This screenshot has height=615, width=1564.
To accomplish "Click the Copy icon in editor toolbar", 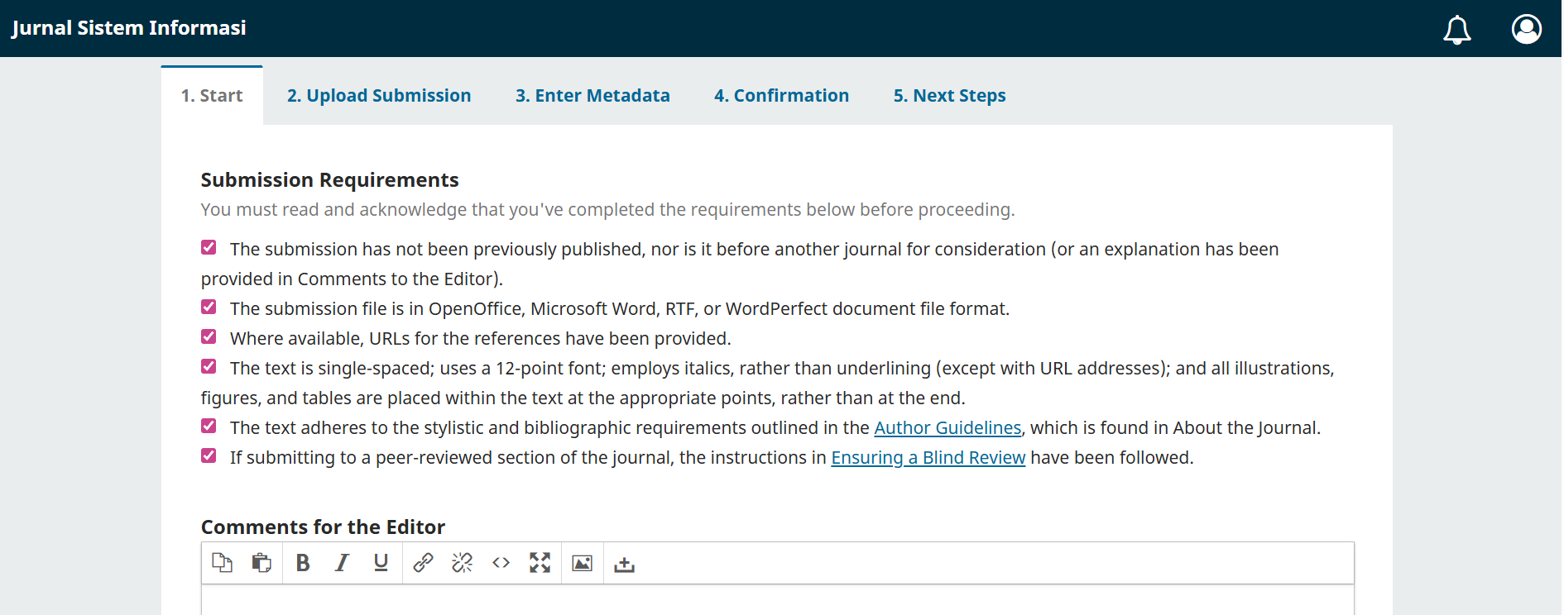I will pos(222,563).
